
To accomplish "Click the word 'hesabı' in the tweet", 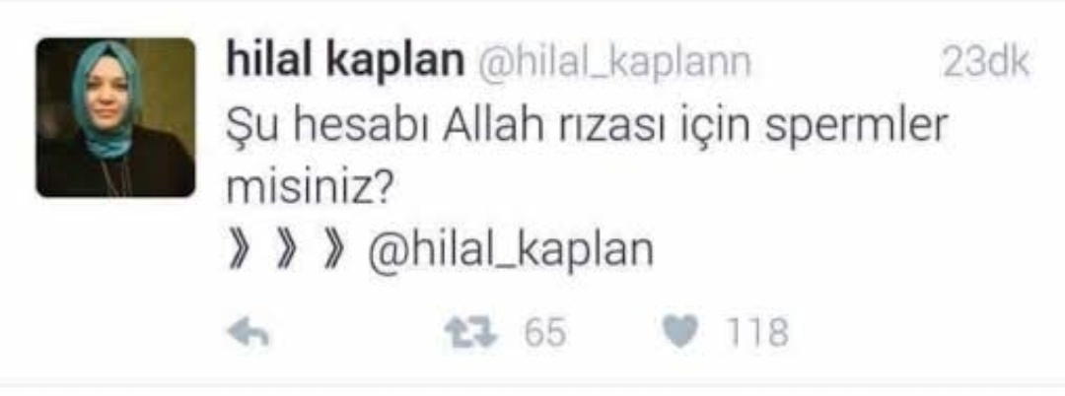I will click(358, 126).
